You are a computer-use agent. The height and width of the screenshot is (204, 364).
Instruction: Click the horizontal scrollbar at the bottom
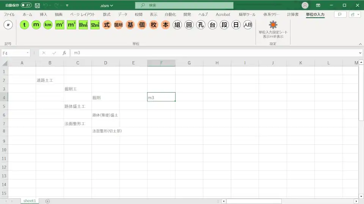[254, 201]
